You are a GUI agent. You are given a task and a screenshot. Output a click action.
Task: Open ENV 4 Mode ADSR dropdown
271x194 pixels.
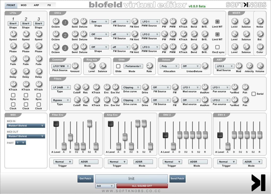[x=252, y=162]
